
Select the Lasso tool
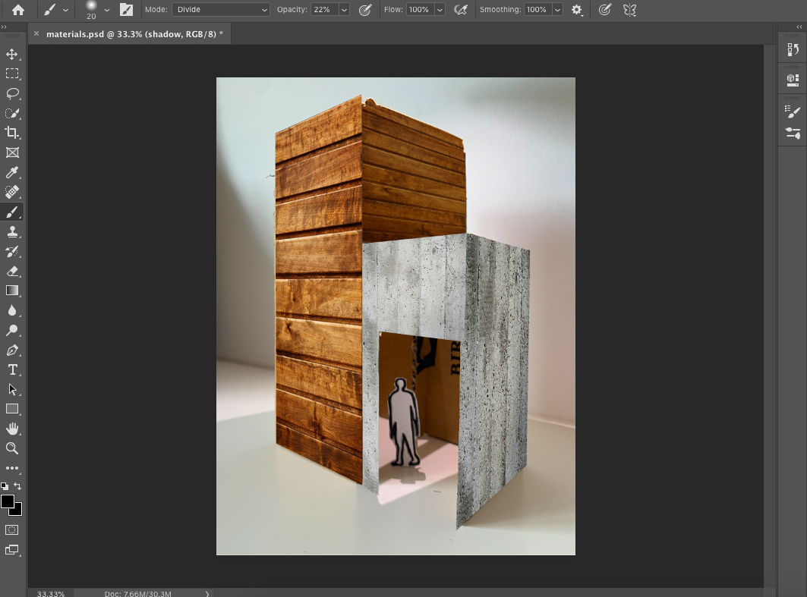pyautogui.click(x=12, y=93)
